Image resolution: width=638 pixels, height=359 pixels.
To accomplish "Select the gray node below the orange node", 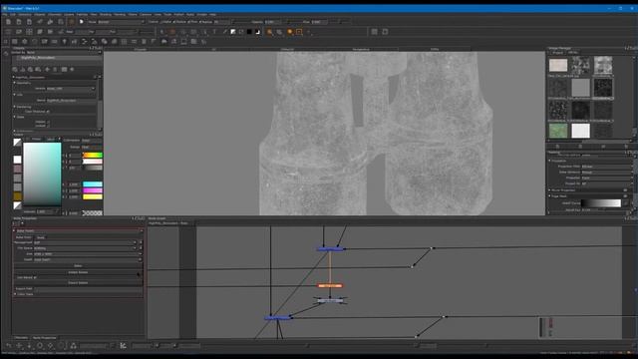I will click(x=330, y=300).
